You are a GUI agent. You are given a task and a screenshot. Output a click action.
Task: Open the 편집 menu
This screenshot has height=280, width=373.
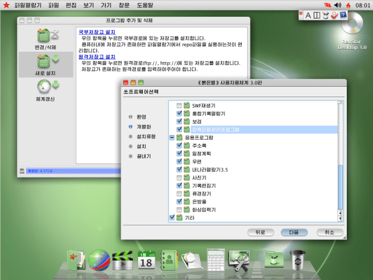click(x=71, y=5)
